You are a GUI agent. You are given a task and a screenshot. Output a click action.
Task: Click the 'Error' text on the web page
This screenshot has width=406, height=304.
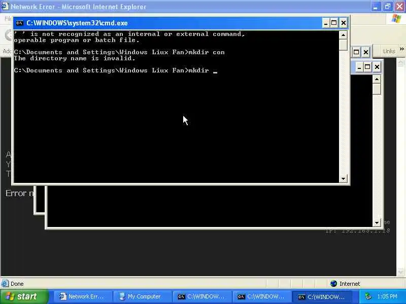16,193
